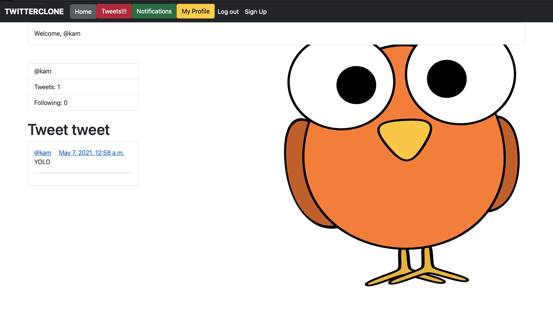Go to the Sign Up page

point(255,12)
